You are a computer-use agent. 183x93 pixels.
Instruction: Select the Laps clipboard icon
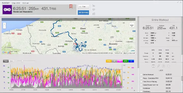(153, 66)
